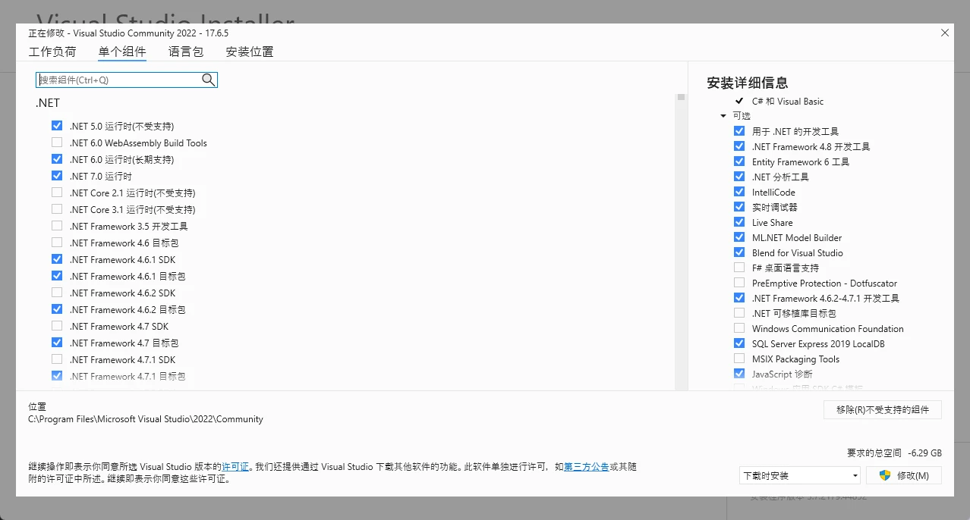
Task: Uncheck .NET Framework 4.7.1 目标包
Action: (x=57, y=376)
